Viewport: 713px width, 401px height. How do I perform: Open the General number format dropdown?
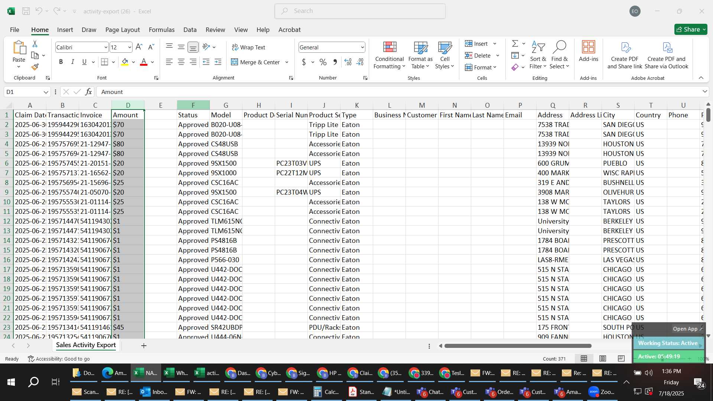coord(362,47)
